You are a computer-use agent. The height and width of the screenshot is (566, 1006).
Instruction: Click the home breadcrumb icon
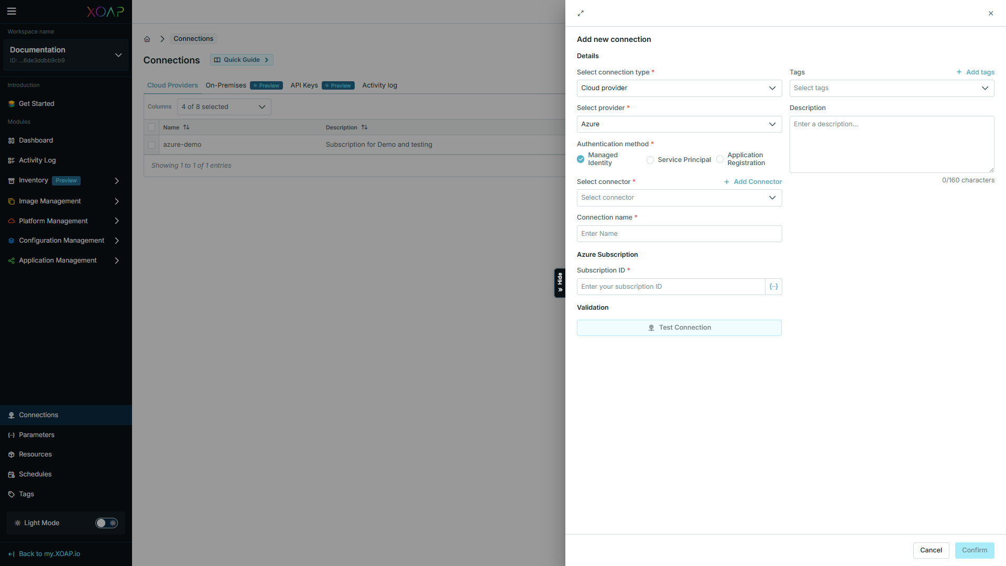coord(147,39)
